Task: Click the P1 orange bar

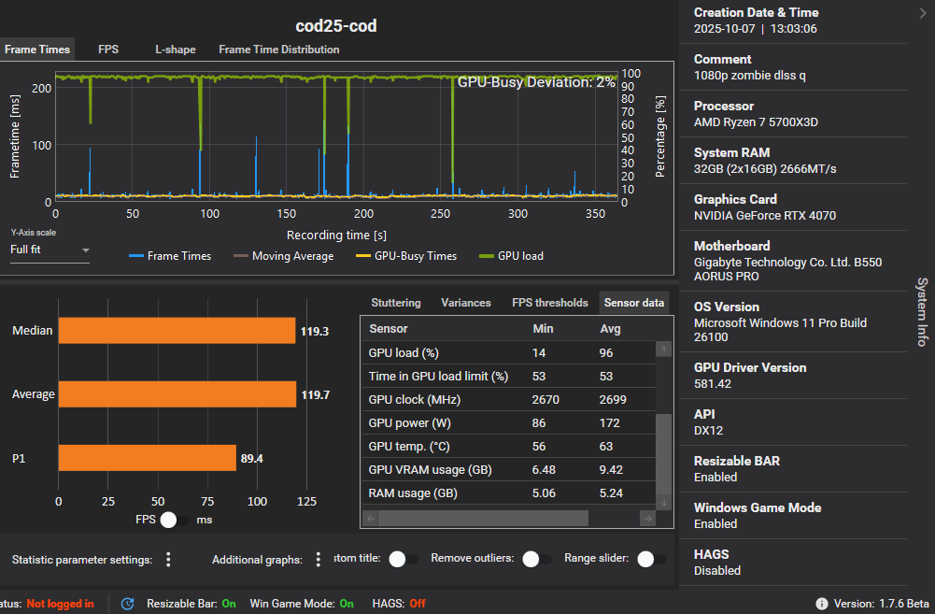Action: click(148, 458)
